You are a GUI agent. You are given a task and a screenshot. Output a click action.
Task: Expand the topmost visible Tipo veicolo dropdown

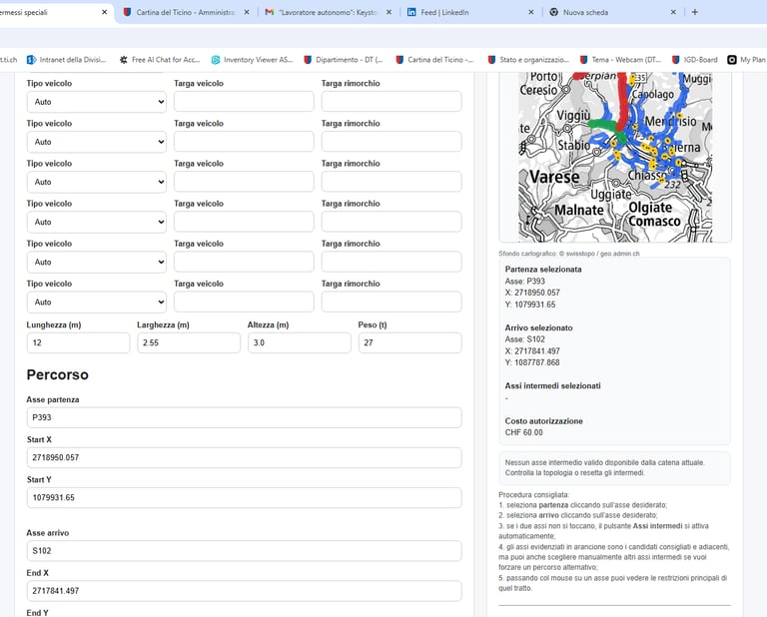96,102
